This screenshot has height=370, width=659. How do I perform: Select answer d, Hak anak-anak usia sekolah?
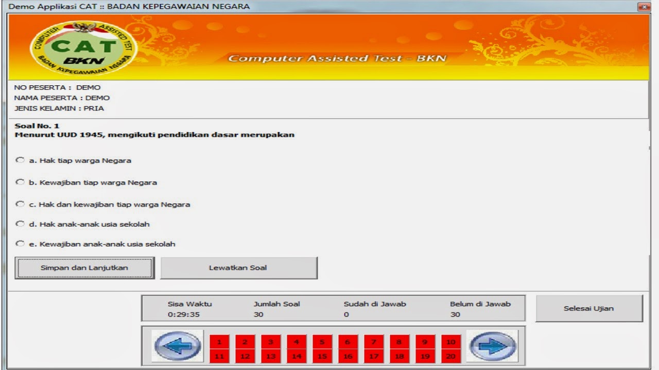pyautogui.click(x=20, y=224)
